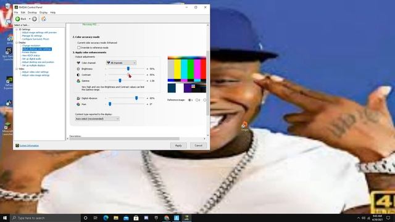Open Change resolution page
Screen dimensions: 395x222
(31, 46)
